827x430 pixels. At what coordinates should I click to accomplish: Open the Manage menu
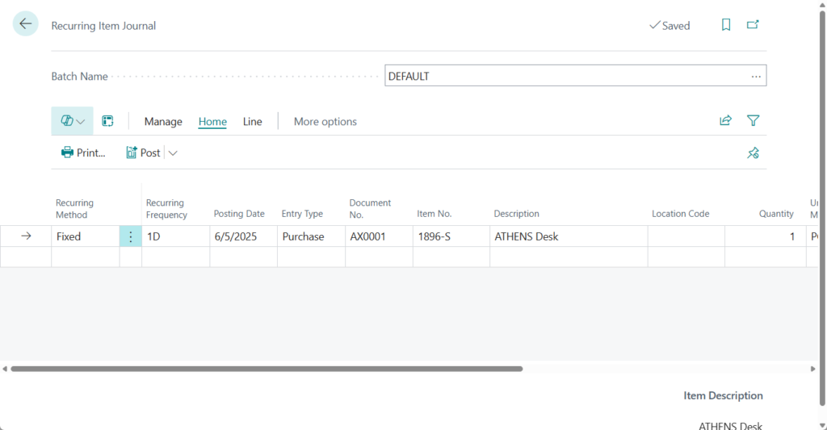(x=163, y=122)
